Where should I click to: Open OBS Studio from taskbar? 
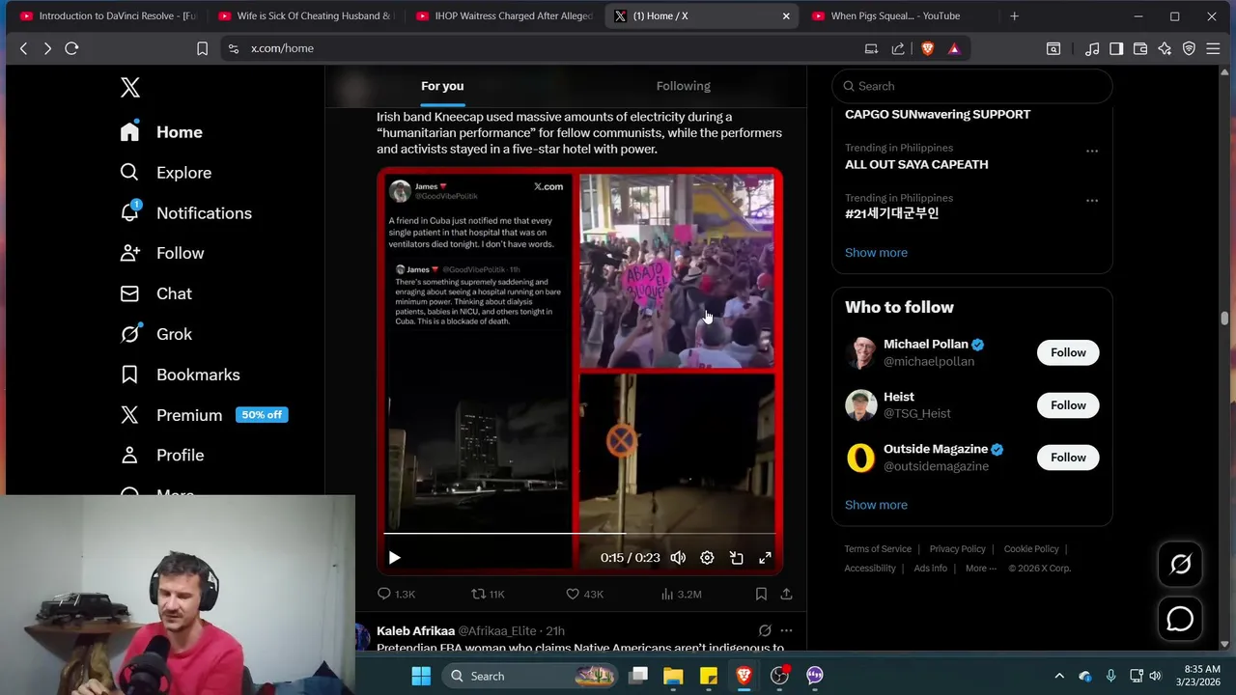tap(779, 676)
